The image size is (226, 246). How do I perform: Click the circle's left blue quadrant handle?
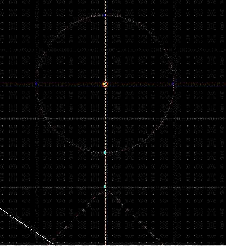[x=36, y=84]
